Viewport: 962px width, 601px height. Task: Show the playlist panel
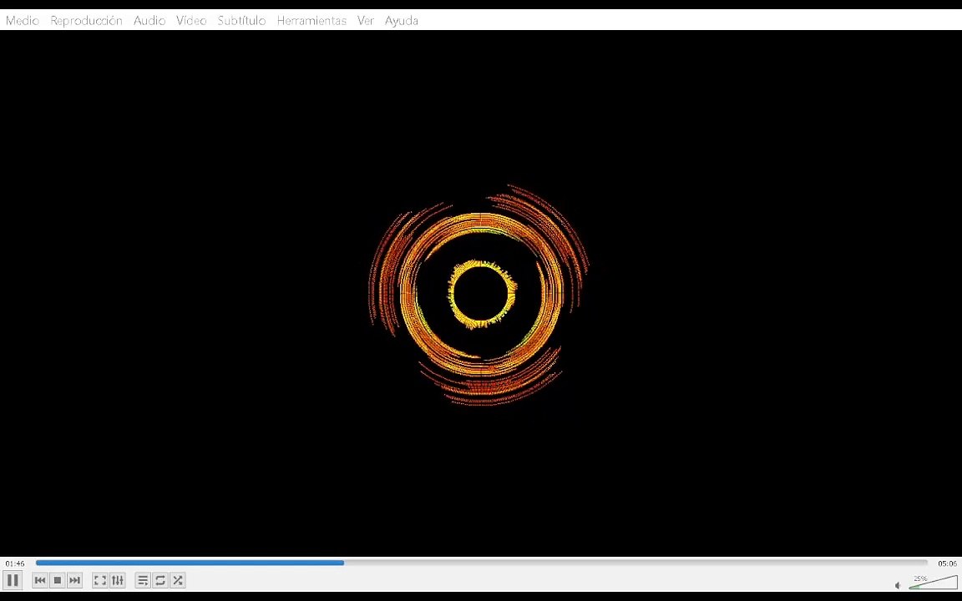click(143, 580)
